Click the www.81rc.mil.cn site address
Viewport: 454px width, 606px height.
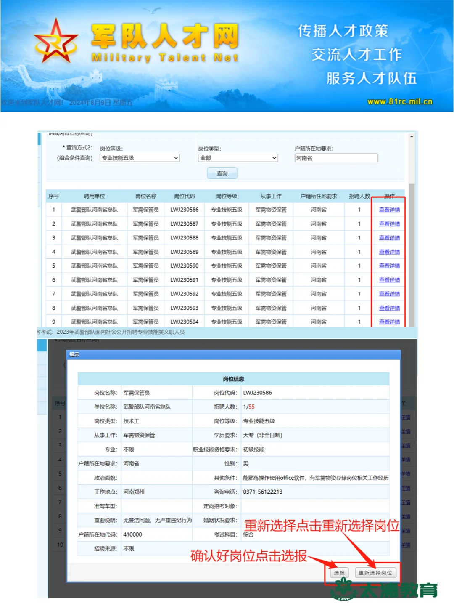click(400, 101)
